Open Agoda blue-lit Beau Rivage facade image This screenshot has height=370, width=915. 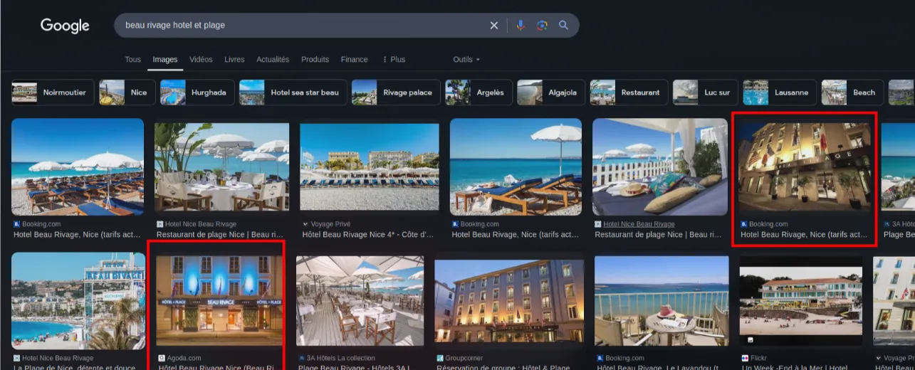(x=219, y=301)
